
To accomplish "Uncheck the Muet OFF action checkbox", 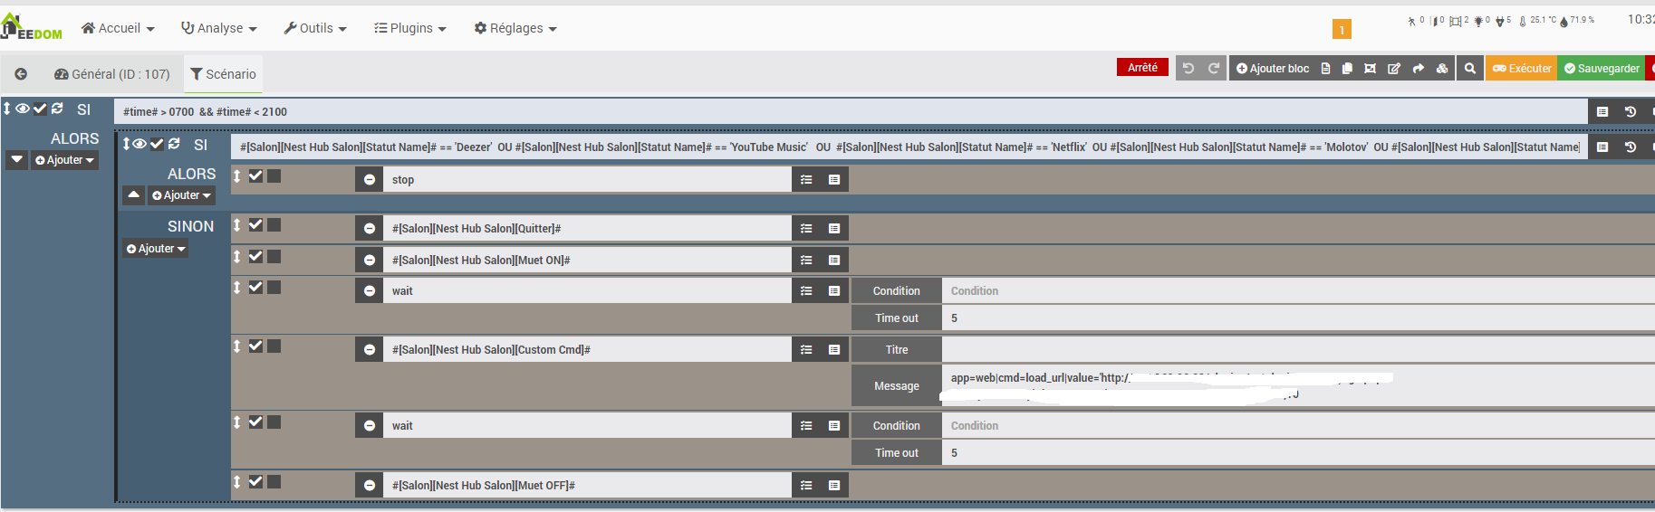I will [x=255, y=481].
